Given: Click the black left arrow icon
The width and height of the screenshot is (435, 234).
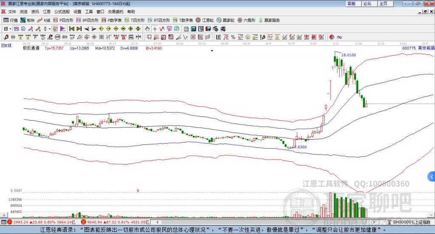Looking at the screenshot, I should (x=87, y=29).
